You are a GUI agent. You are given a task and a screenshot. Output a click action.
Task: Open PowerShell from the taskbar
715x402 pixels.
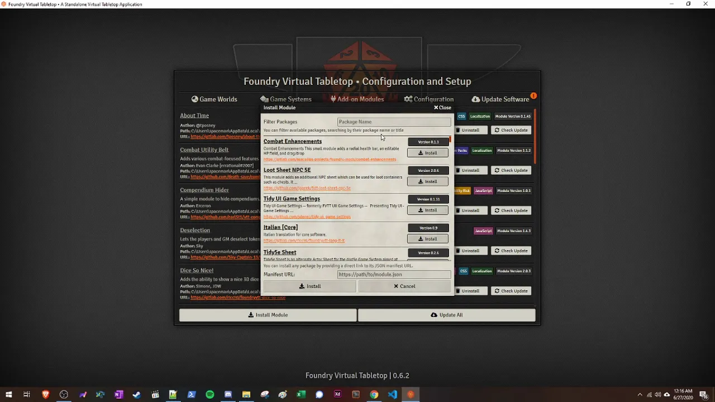[x=192, y=394]
